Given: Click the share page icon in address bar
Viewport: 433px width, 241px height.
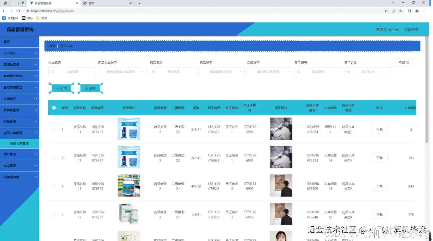Looking at the screenshot, I should [393, 11].
